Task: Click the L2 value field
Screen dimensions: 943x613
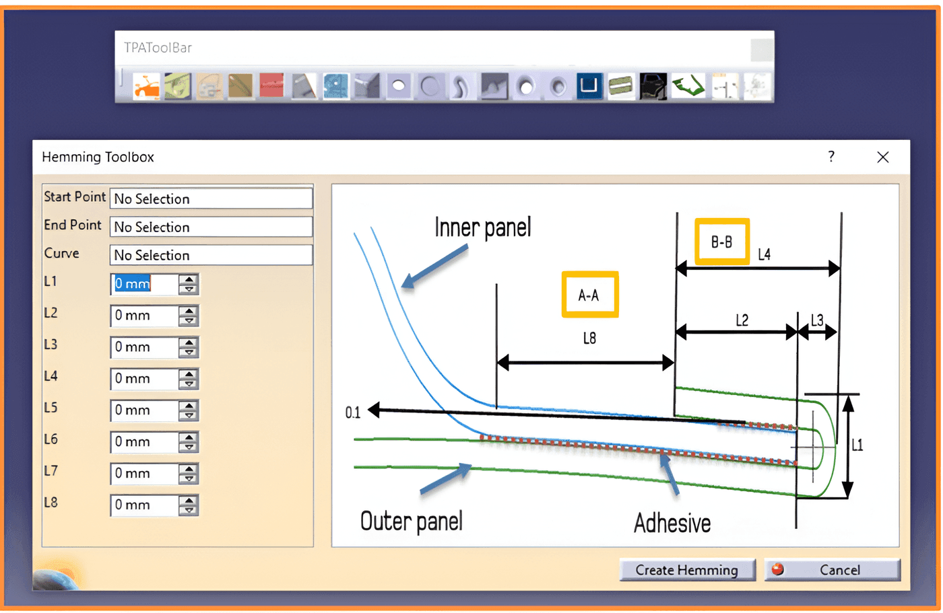Action: tap(145, 316)
